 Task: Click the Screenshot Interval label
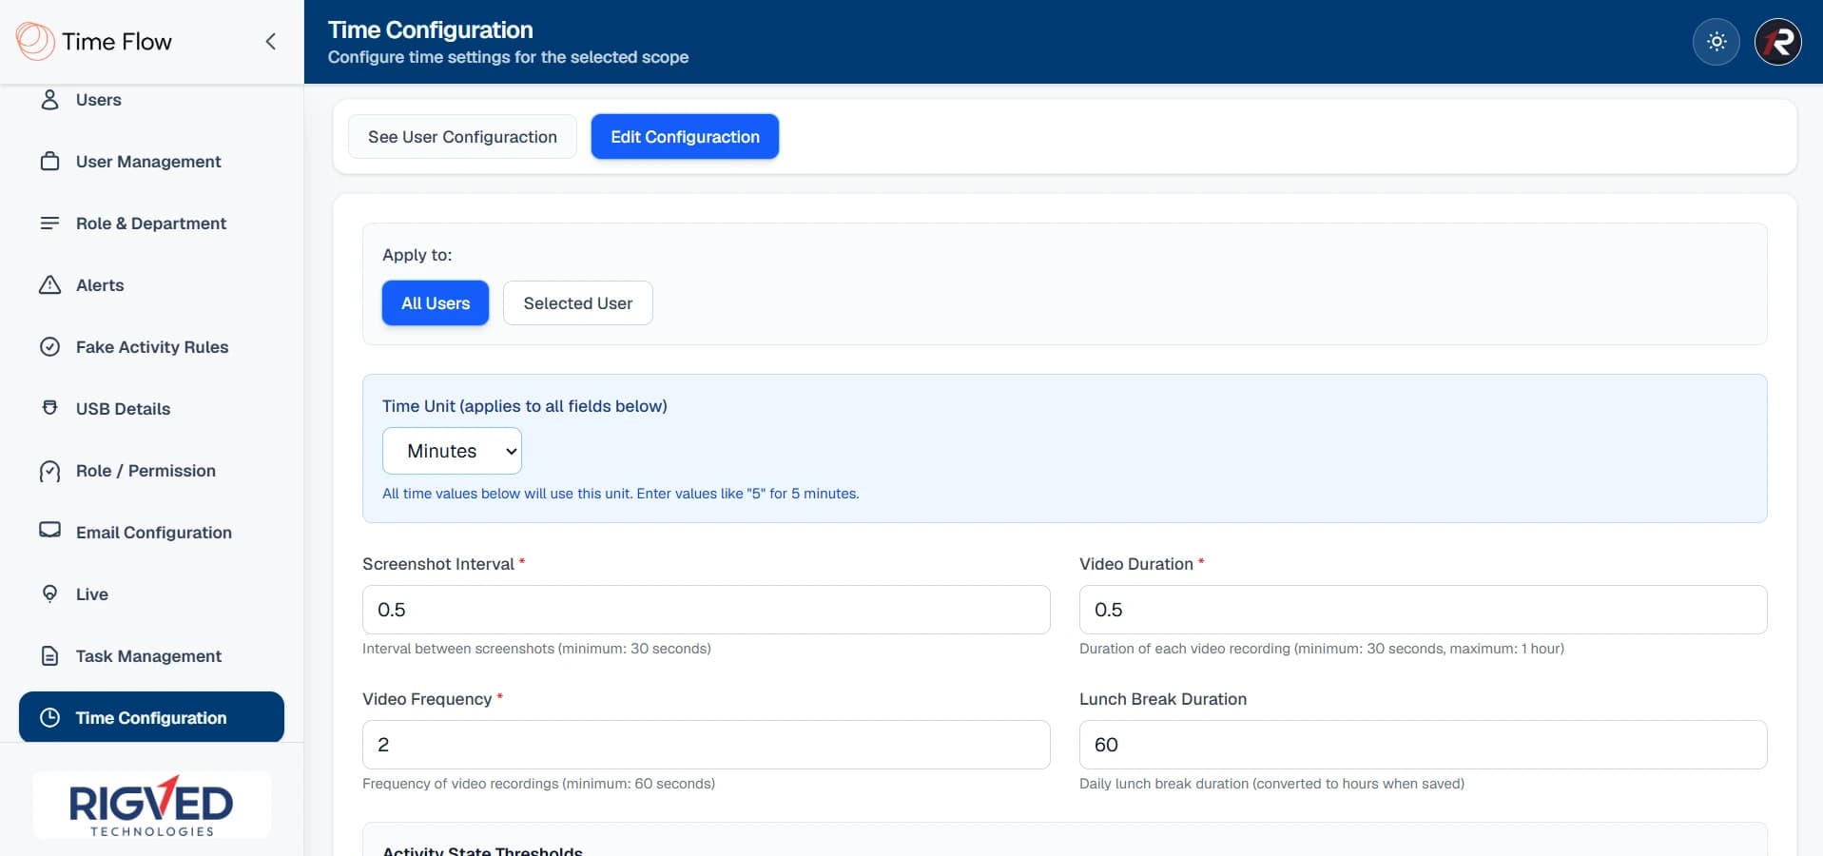(438, 564)
